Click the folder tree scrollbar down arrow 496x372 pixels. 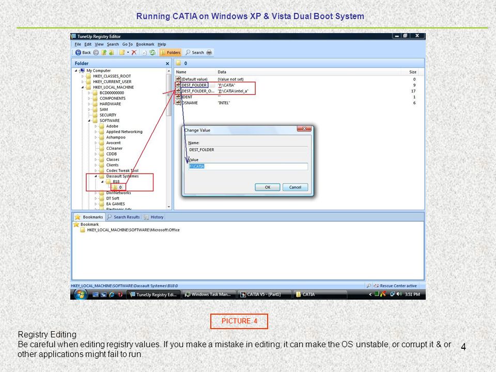(x=168, y=207)
